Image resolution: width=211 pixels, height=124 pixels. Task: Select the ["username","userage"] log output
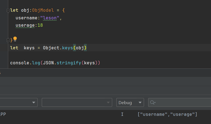pyautogui.click(x=167, y=114)
